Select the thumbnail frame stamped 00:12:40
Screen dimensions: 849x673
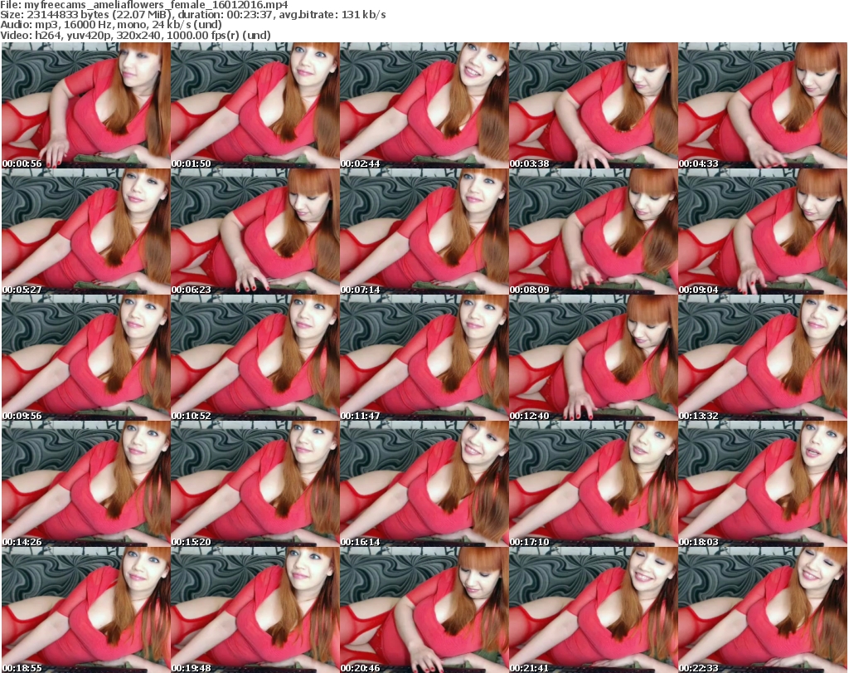click(x=594, y=358)
